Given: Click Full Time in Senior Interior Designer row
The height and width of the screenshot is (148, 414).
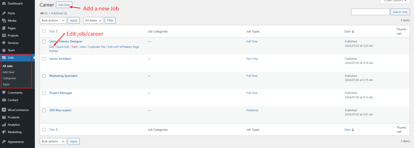Looking at the screenshot, I should point(252,41).
